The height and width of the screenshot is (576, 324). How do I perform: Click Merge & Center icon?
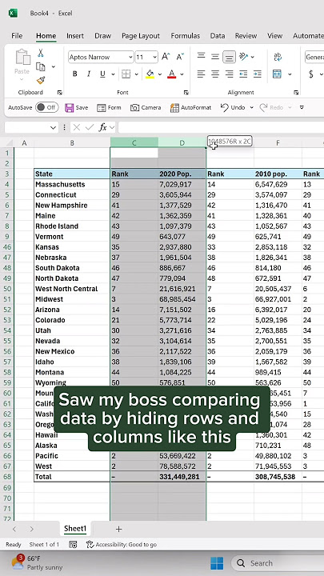(277, 74)
